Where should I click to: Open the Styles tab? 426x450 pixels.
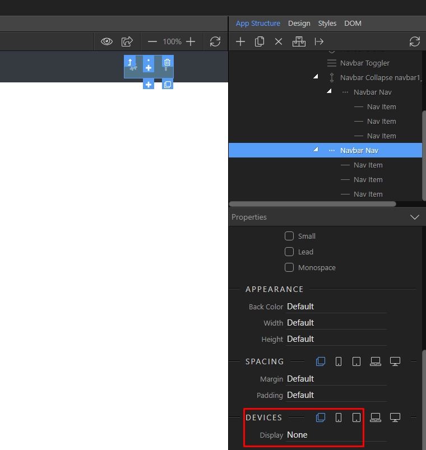(x=327, y=24)
